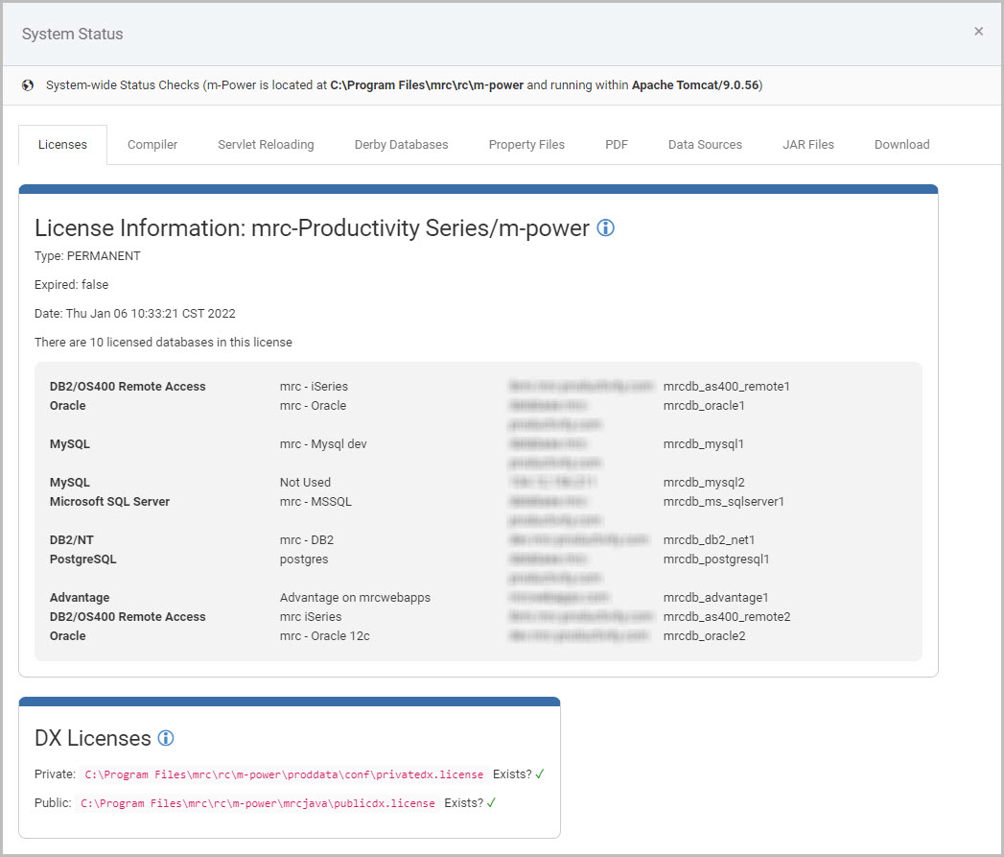Open the Property Files tab
The height and width of the screenshot is (857, 1004).
click(526, 145)
